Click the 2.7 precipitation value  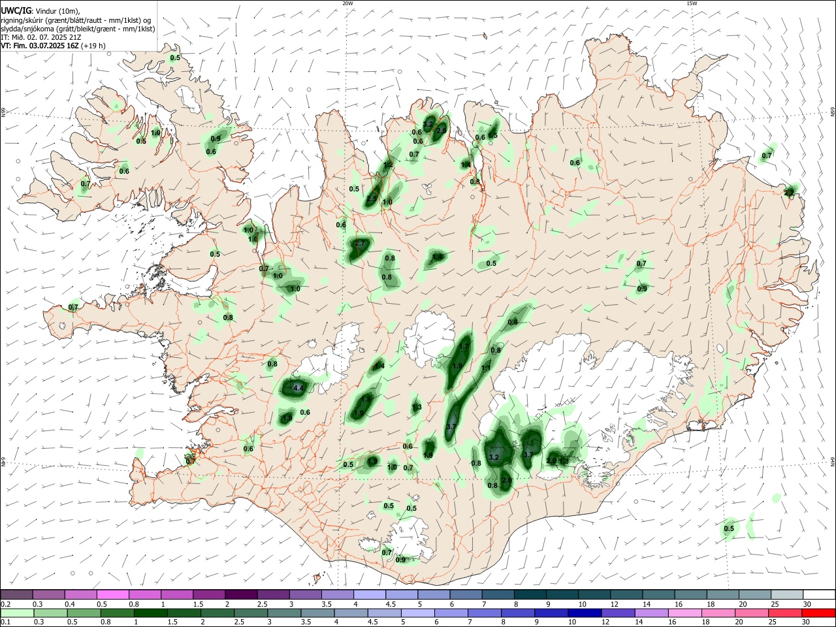coord(359,243)
